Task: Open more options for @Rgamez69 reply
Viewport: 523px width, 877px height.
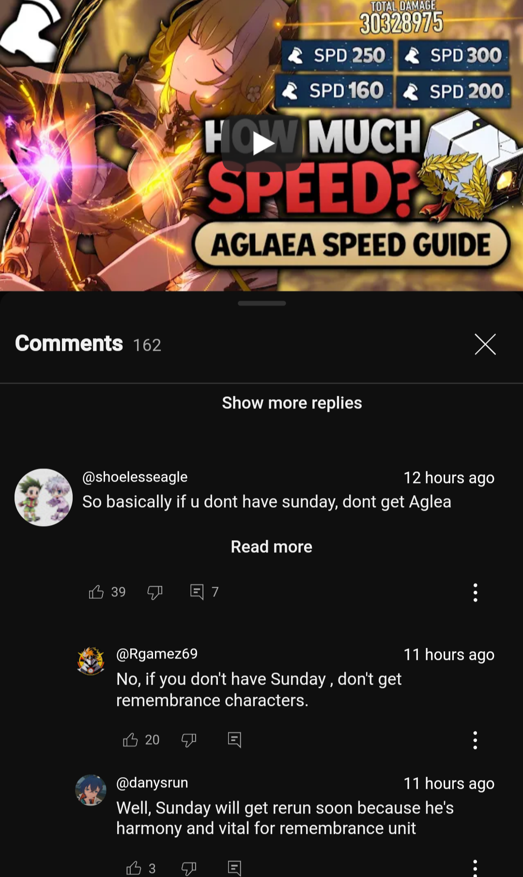Action: (x=475, y=740)
